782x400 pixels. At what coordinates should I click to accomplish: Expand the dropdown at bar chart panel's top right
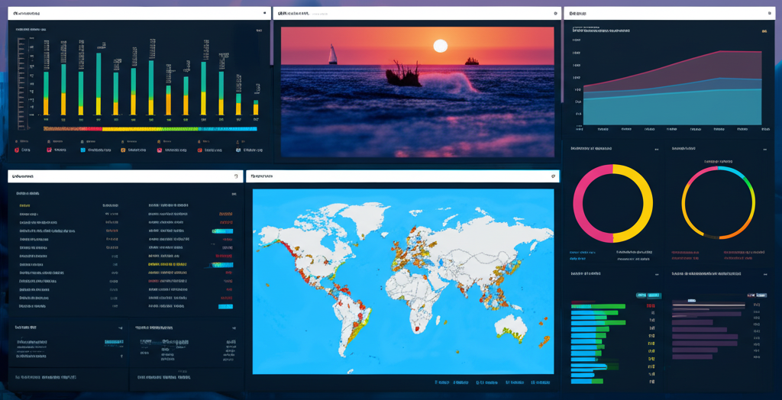(x=258, y=31)
